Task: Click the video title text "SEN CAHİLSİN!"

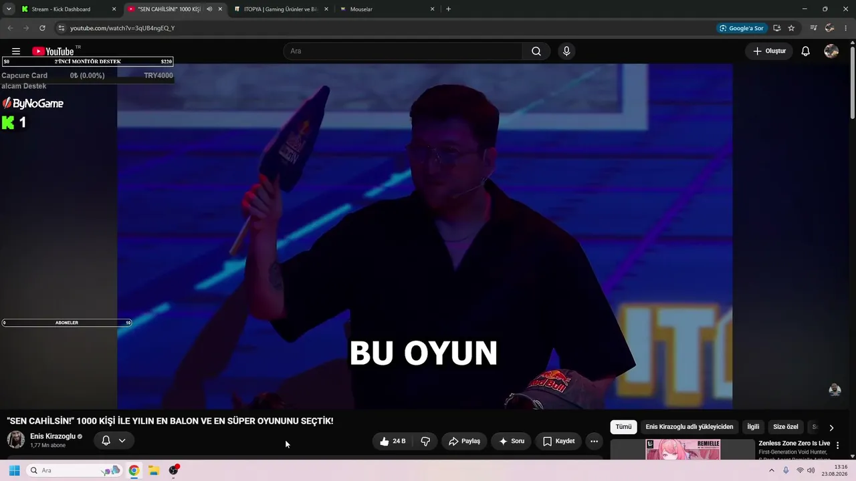Action: [41, 421]
